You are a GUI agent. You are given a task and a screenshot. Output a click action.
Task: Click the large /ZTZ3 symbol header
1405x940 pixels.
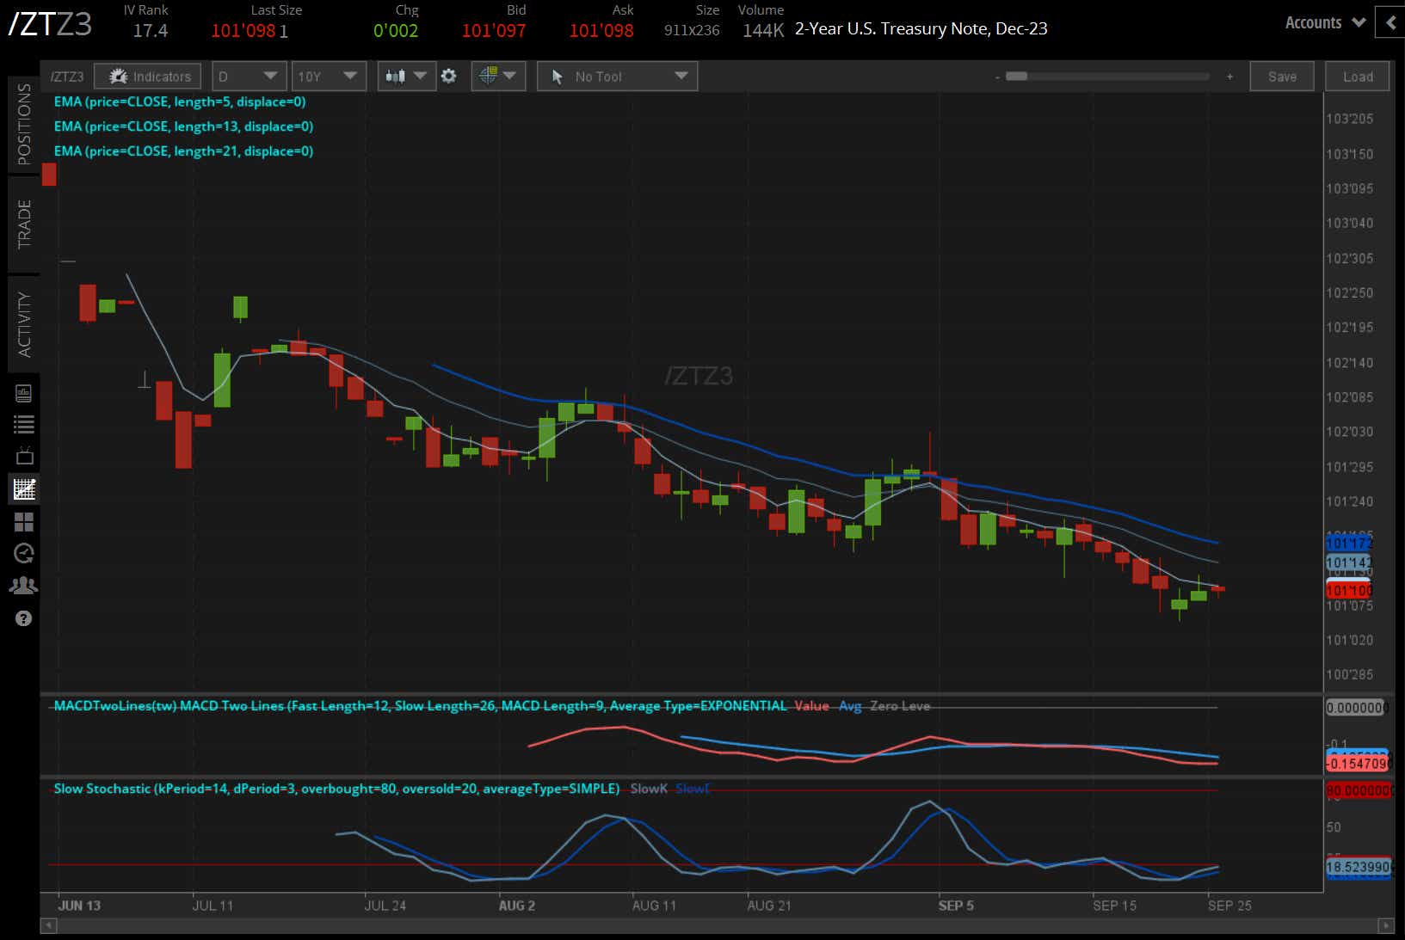coord(50,24)
